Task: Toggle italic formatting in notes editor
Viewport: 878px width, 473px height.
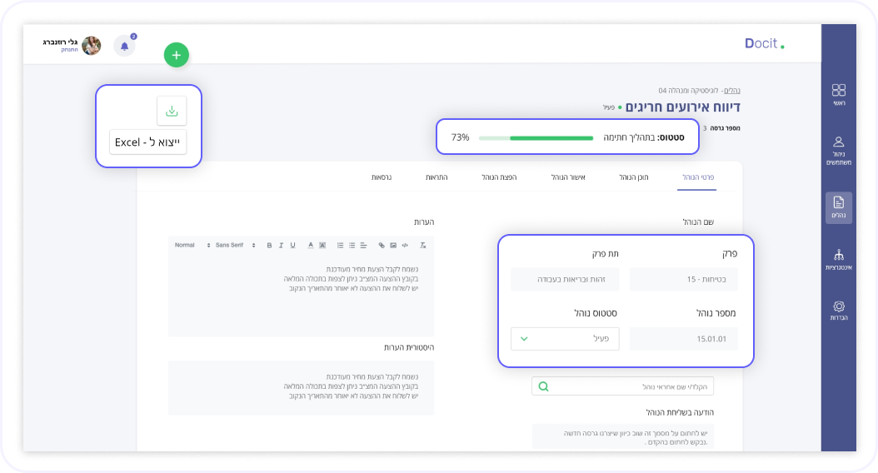Action: pos(281,246)
